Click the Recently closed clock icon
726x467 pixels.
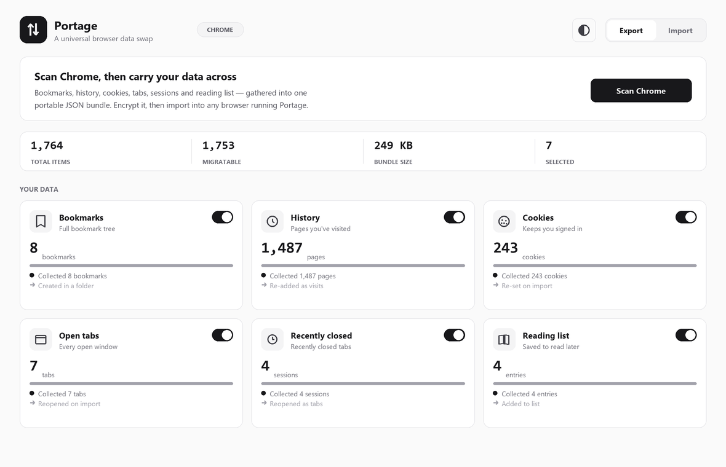click(272, 339)
